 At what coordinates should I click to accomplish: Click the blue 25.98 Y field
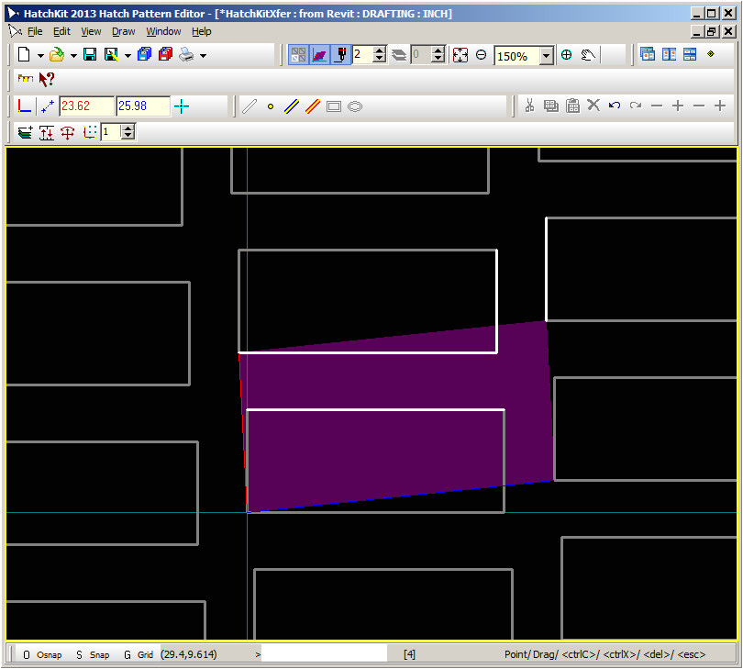(143, 106)
